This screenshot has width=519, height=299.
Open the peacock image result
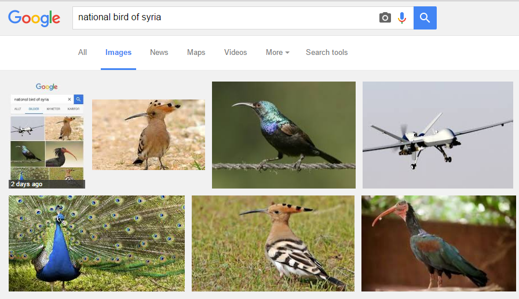97,243
